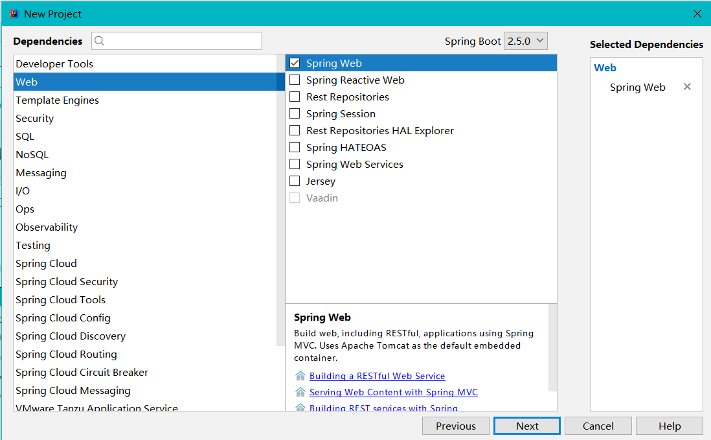This screenshot has width=711, height=440.
Task: Select the Web category
Action: 145,82
